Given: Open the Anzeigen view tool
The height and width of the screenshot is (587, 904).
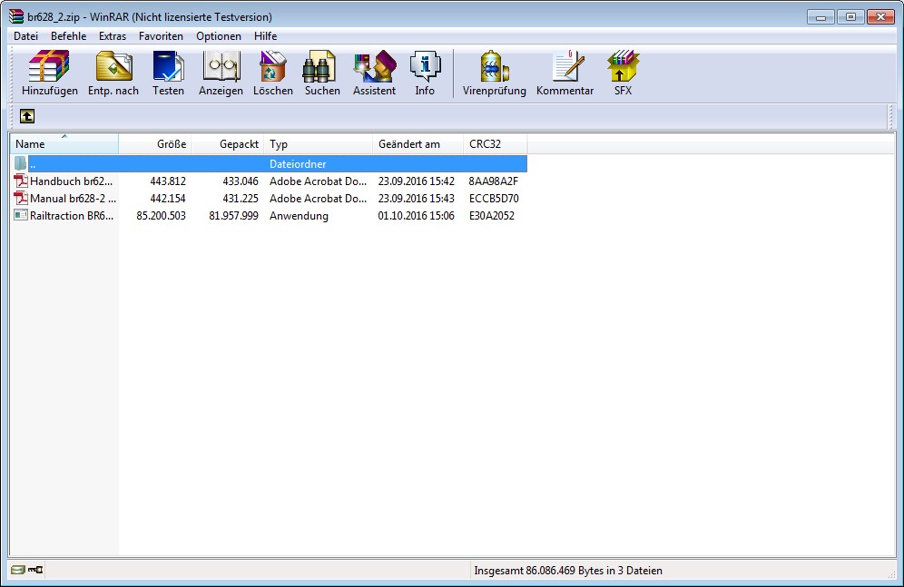Looking at the screenshot, I should click(x=221, y=72).
